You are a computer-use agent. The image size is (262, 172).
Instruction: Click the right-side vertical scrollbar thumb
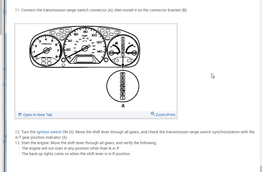click(x=261, y=168)
